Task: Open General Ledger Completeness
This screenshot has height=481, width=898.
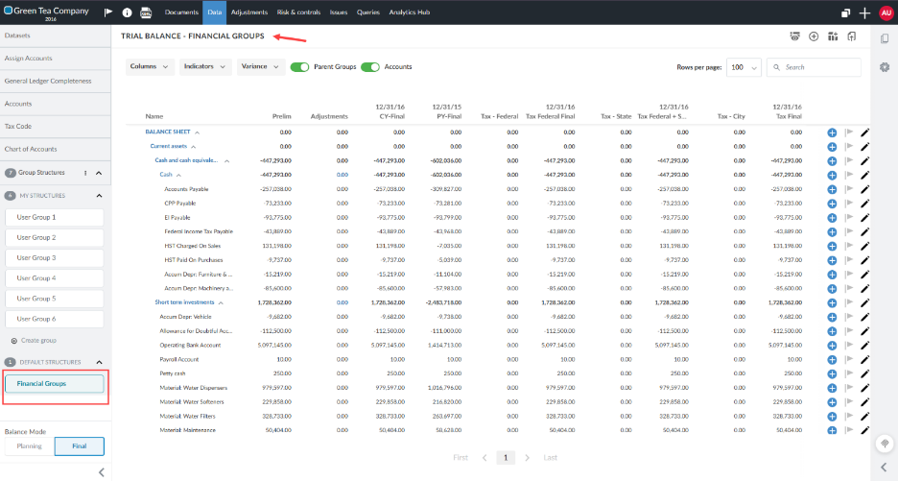Action: (56, 81)
